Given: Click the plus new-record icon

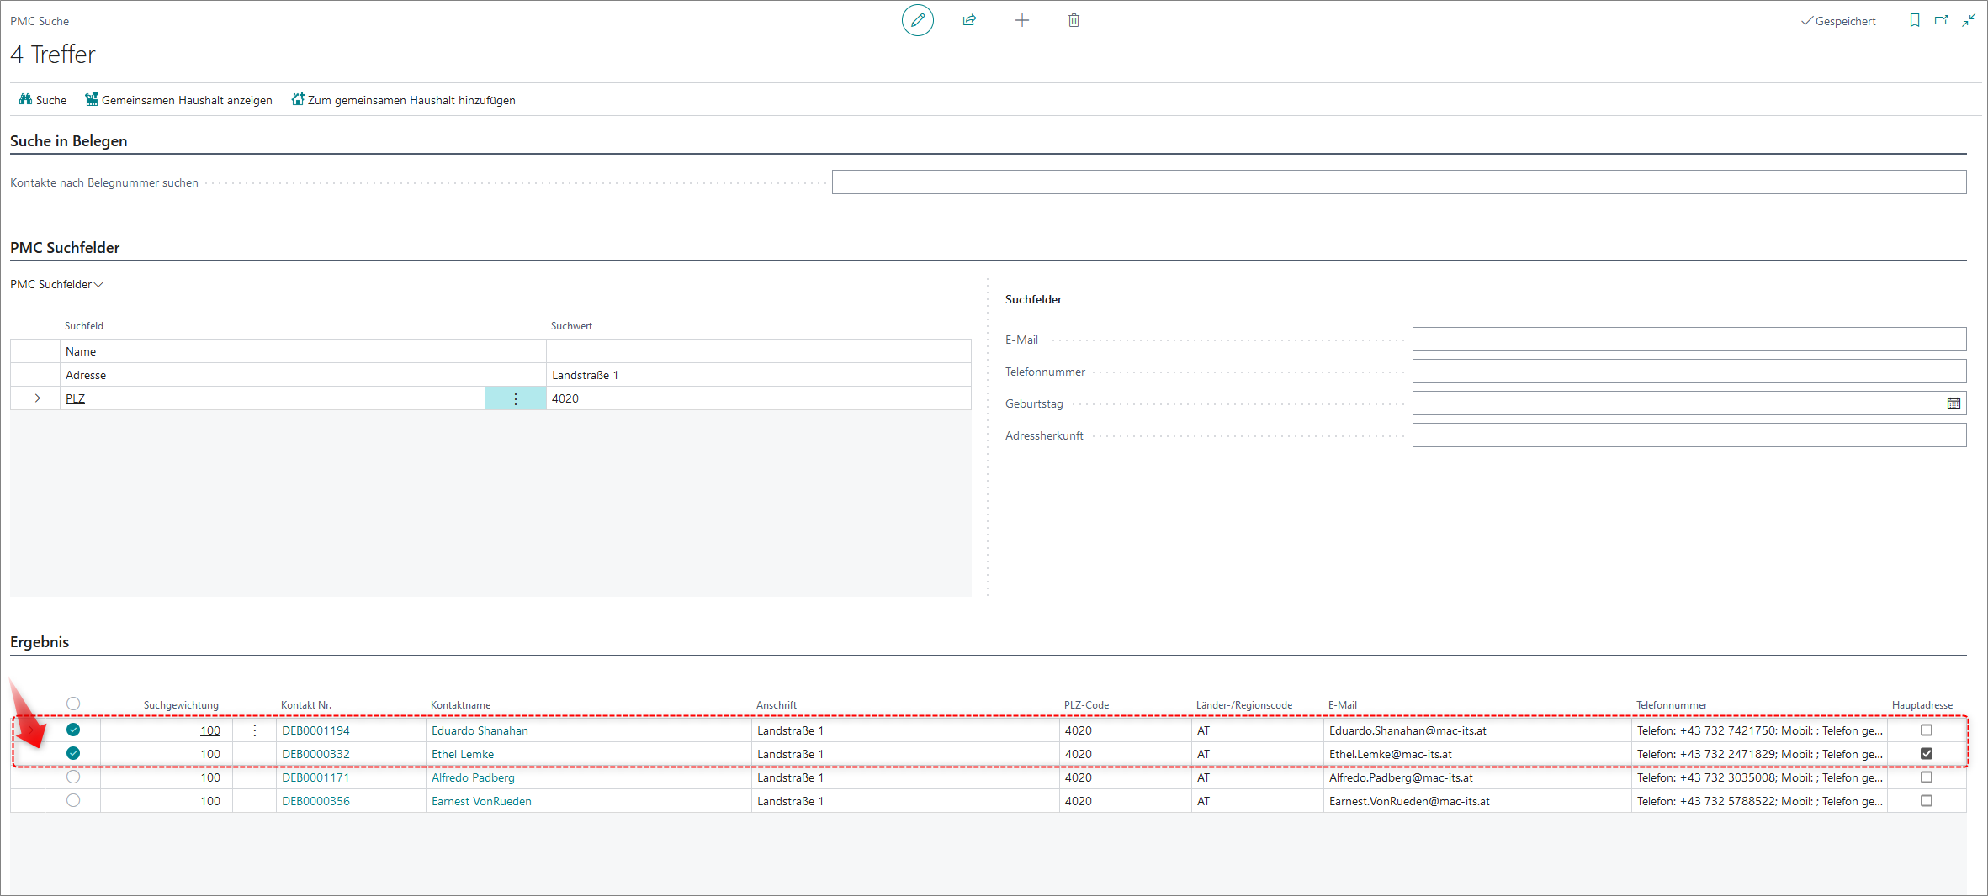Looking at the screenshot, I should pyautogui.click(x=1021, y=20).
